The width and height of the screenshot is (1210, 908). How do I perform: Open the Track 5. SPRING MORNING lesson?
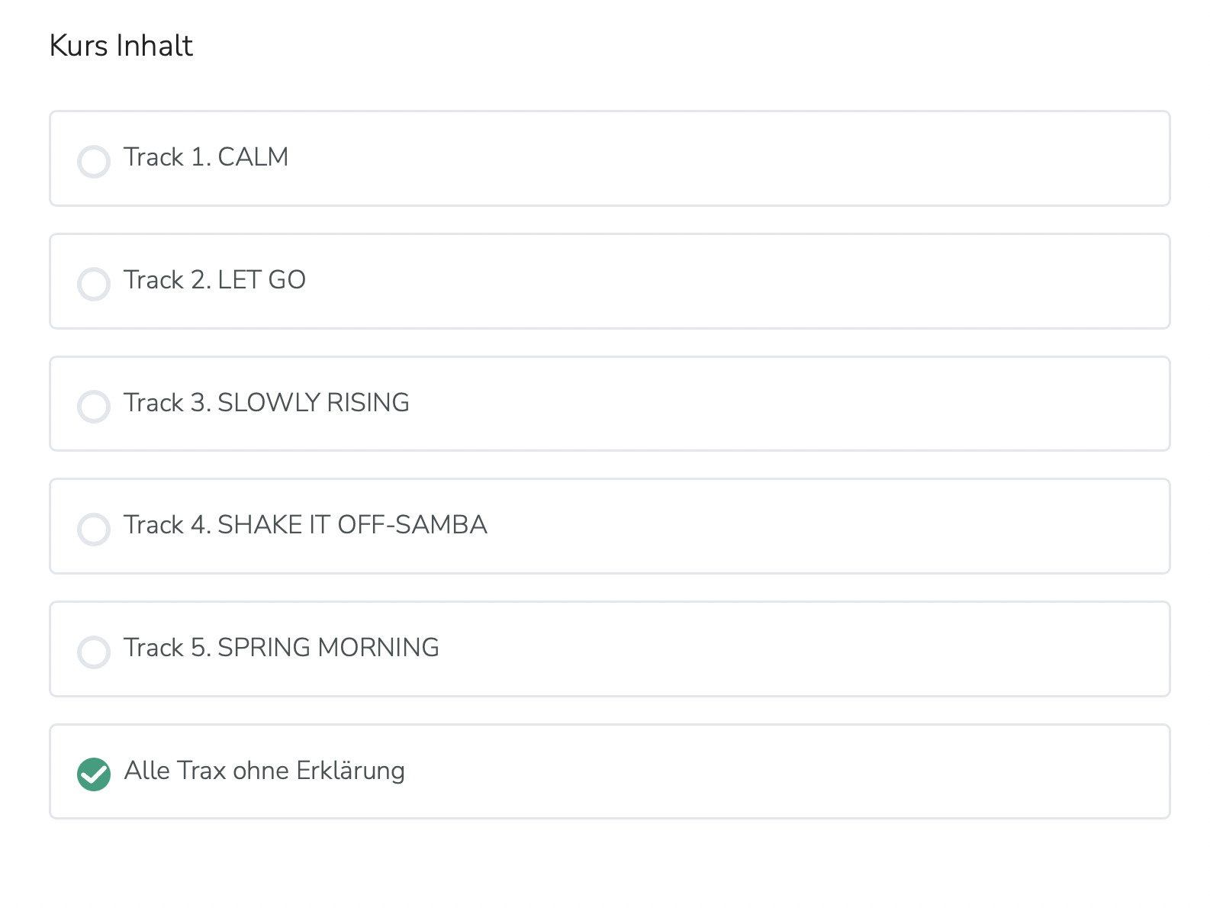coord(282,648)
